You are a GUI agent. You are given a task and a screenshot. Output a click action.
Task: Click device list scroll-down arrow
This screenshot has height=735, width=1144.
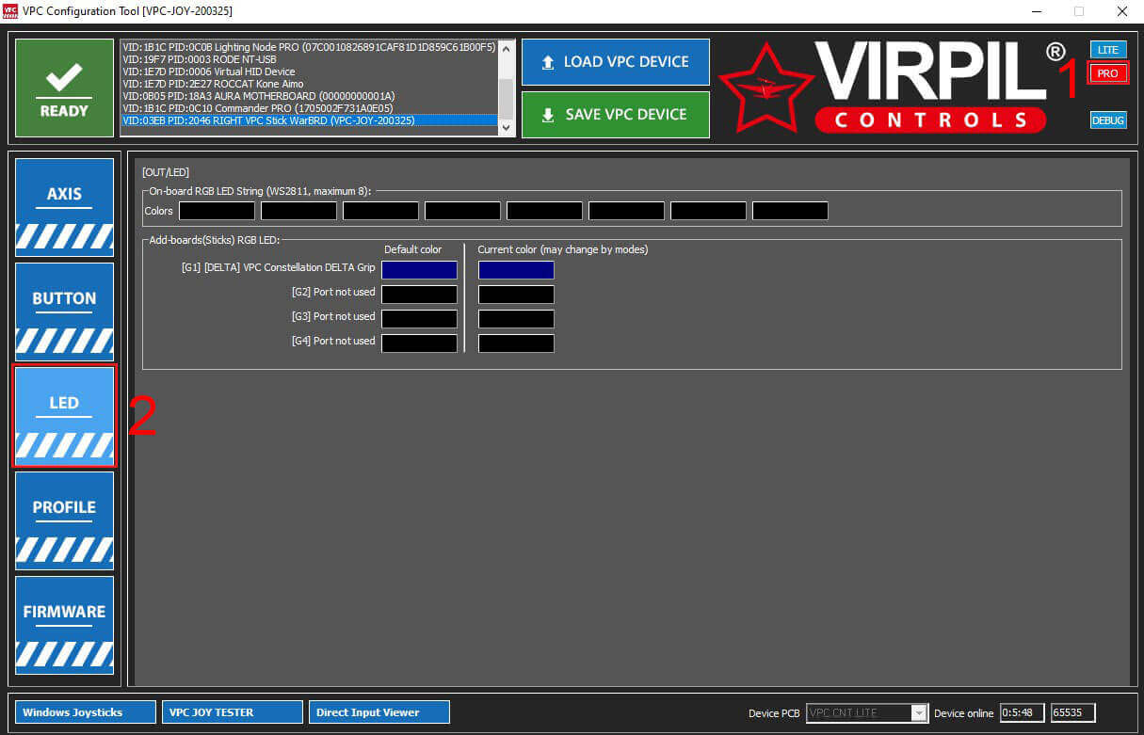507,128
